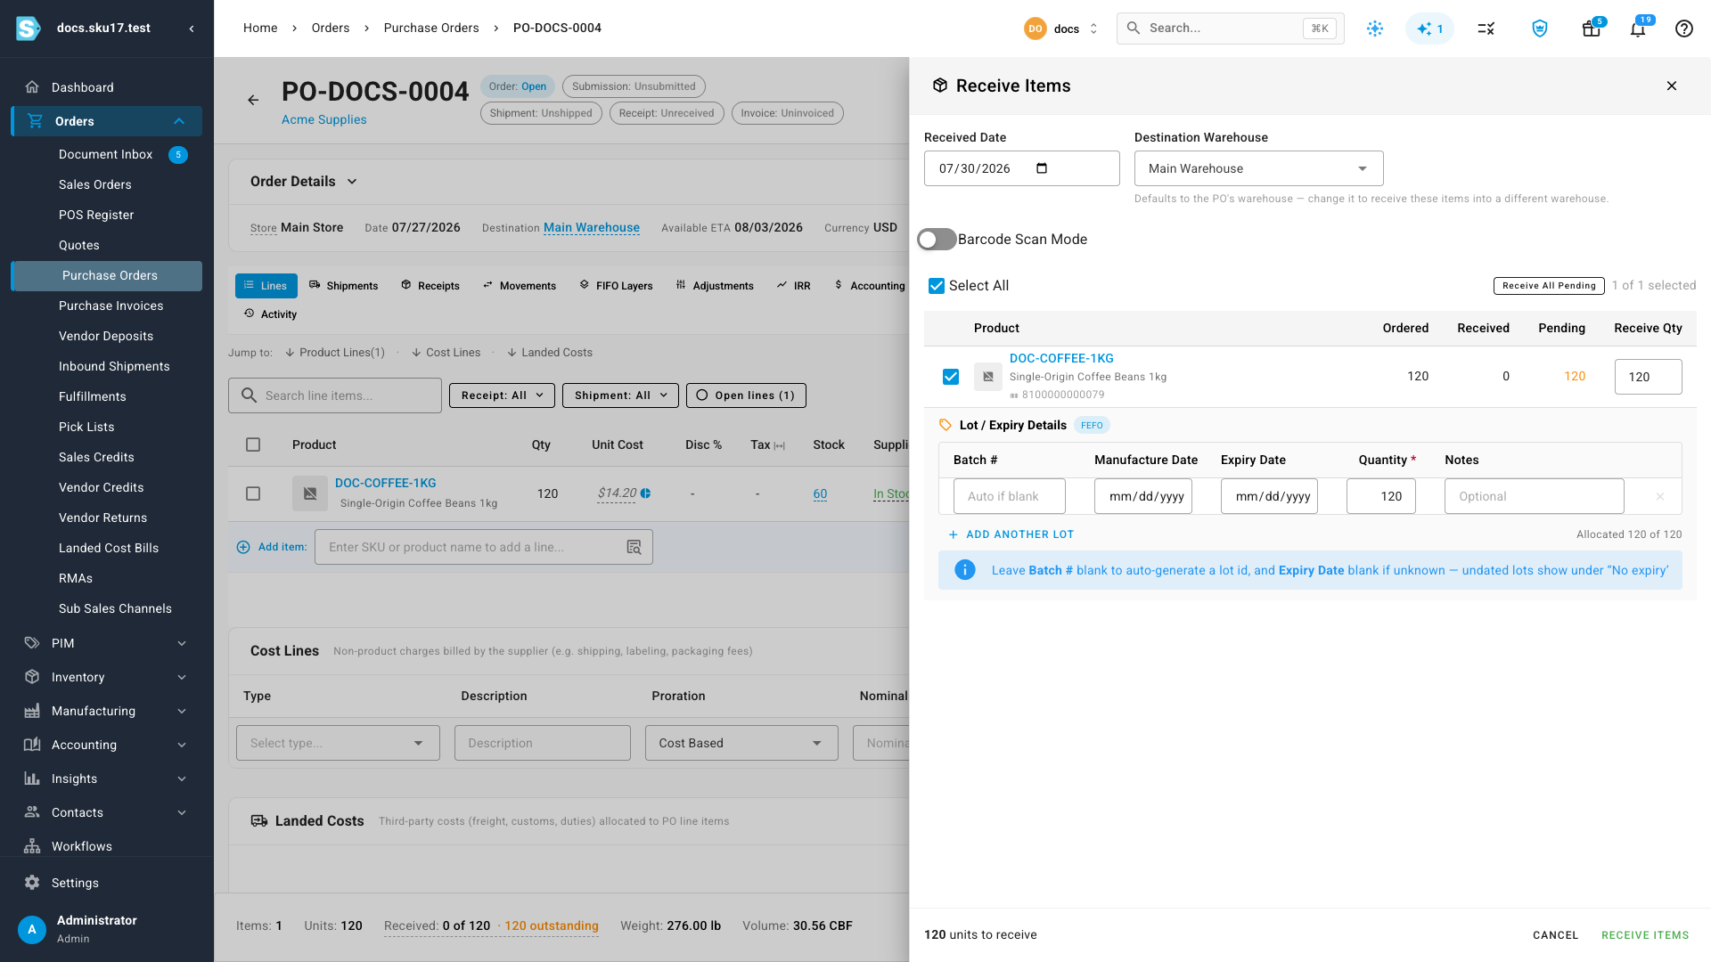Uncheck the Select All checkbox
The image size is (1711, 962).
click(937, 286)
